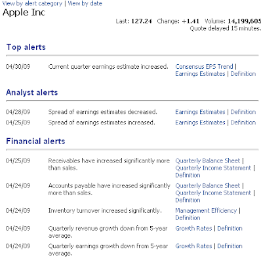Open Definition for 04/28/09 spread decreased alert
This screenshot has height=262, width=261.
click(x=243, y=112)
